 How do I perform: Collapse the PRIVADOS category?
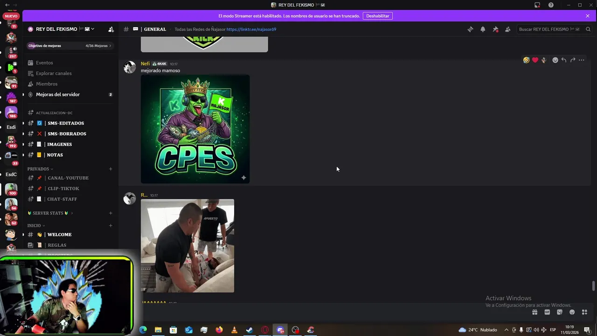point(40,169)
